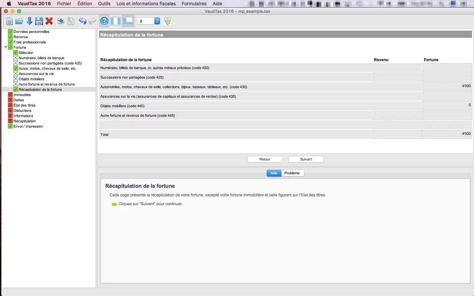Image resolution: width=474 pixels, height=296 pixels.
Task: Open the VaudTax 2016 application menu
Action: click(x=34, y=4)
